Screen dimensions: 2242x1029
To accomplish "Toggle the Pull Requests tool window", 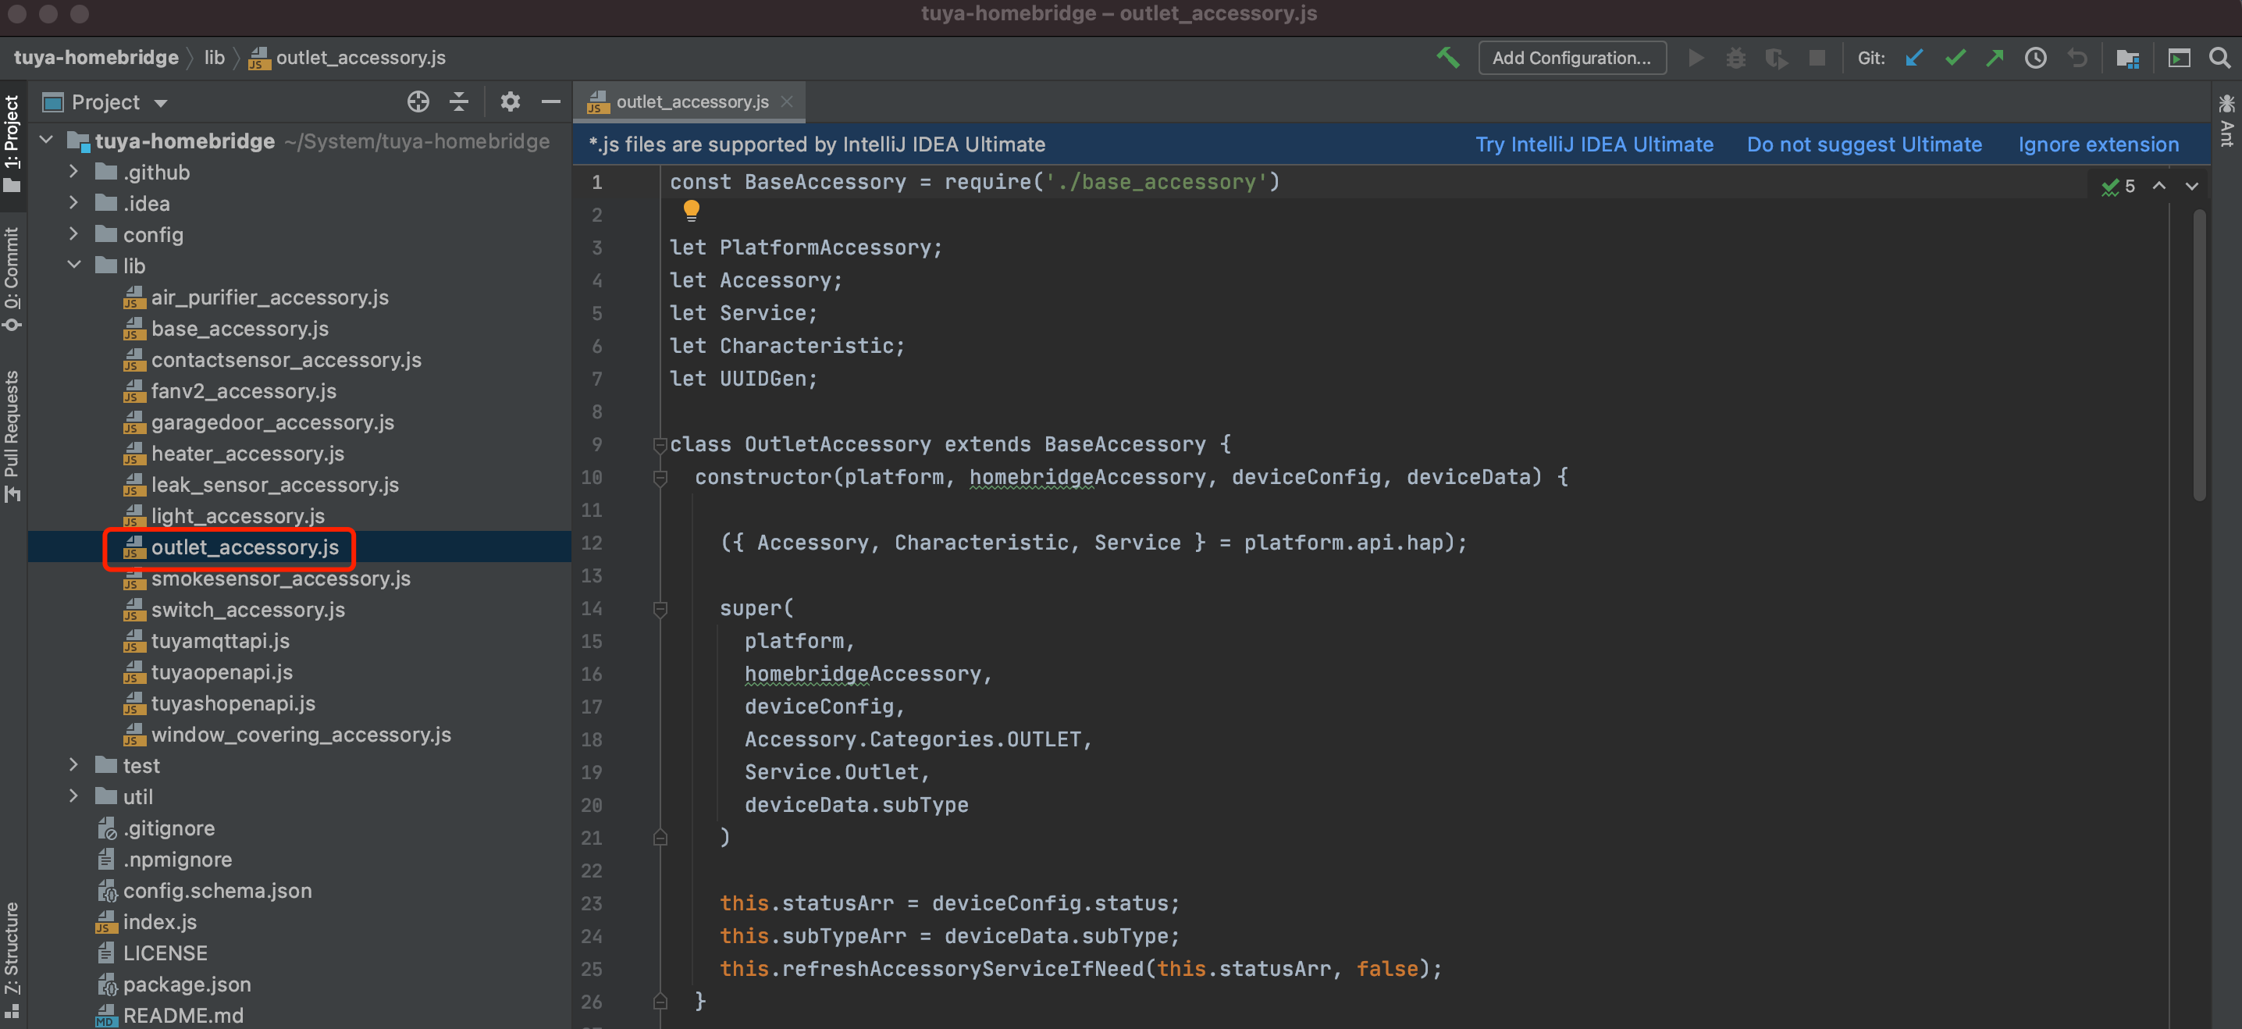I will point(12,436).
